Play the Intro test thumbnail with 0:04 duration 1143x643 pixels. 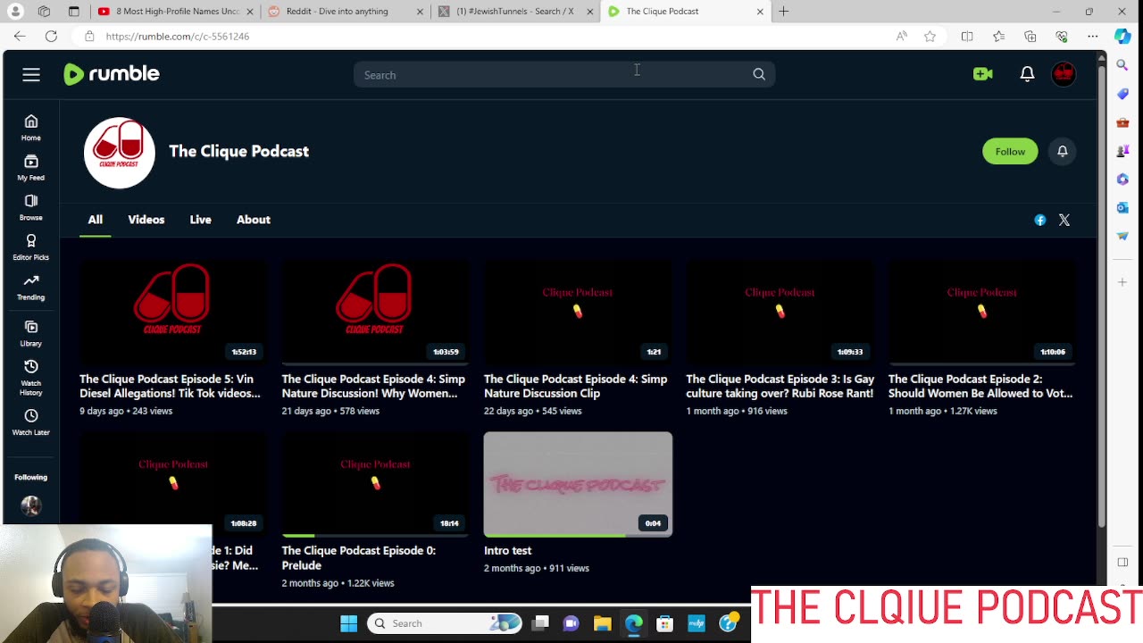578,484
